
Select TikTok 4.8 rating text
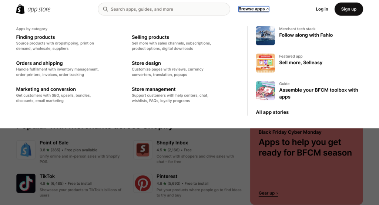[x=66, y=184]
